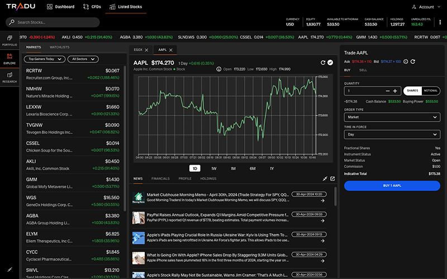
Task: Open the PROFILE tab
Action: [x=185, y=179]
